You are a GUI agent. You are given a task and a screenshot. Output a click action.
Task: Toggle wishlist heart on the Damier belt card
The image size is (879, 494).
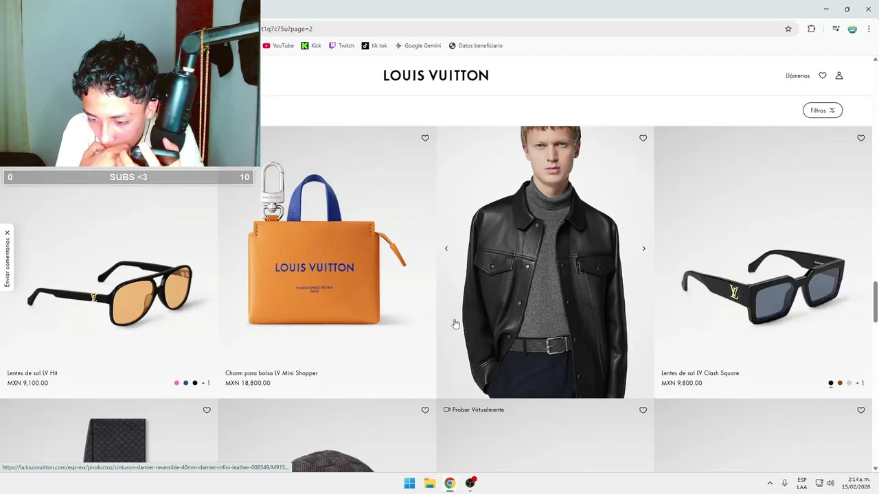pyautogui.click(x=207, y=410)
